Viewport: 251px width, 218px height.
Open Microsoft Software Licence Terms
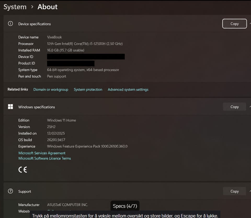click(x=45, y=158)
